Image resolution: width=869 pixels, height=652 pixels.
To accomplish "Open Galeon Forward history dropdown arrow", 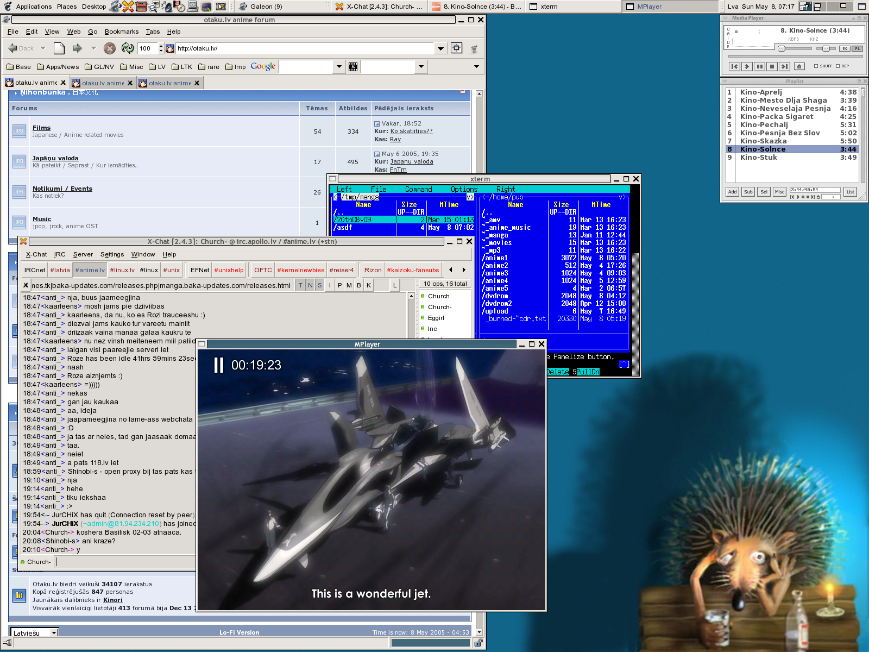I will point(93,48).
